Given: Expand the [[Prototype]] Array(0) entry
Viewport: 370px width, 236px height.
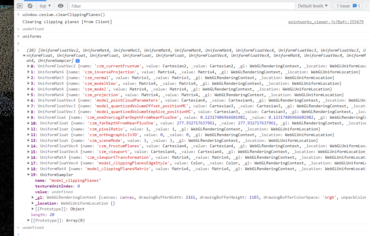Looking at the screenshot, I should coord(28,220).
